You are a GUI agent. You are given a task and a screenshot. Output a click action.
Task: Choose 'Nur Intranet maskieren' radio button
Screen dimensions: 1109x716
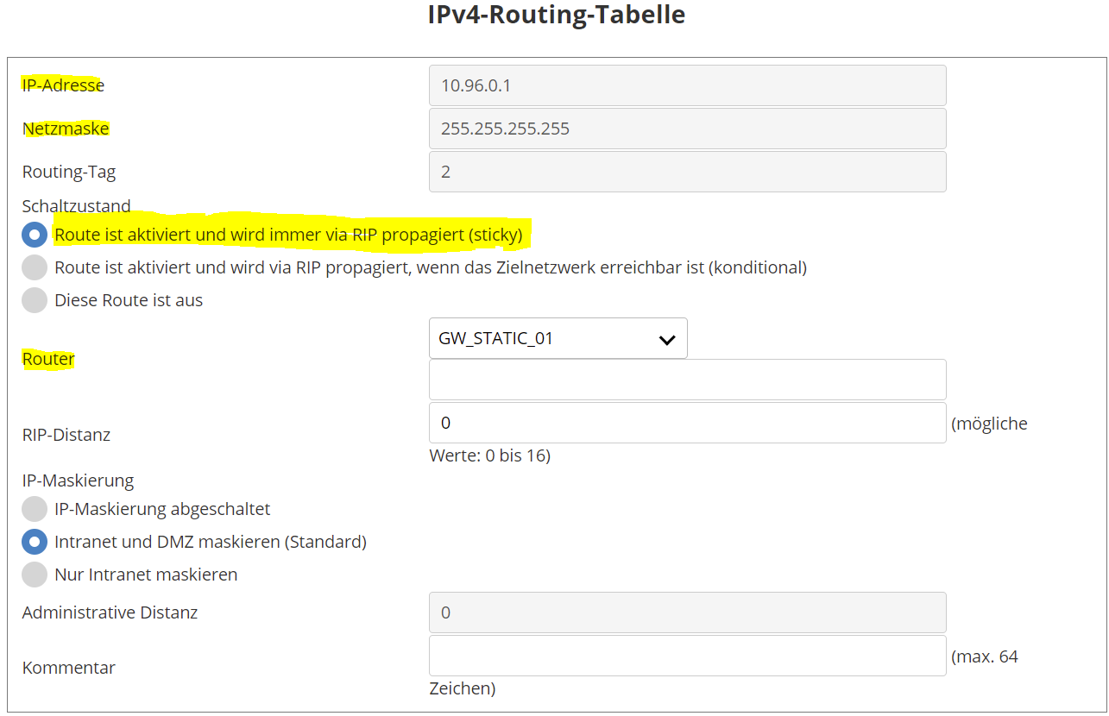(35, 575)
